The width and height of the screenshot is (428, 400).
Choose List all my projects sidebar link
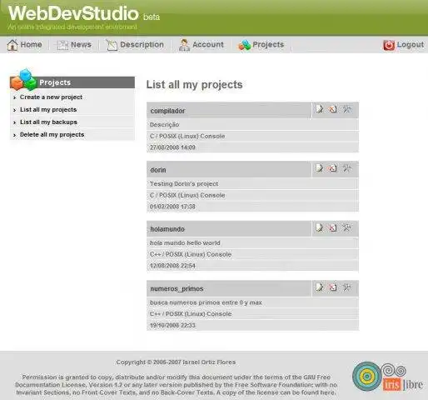[x=48, y=109]
